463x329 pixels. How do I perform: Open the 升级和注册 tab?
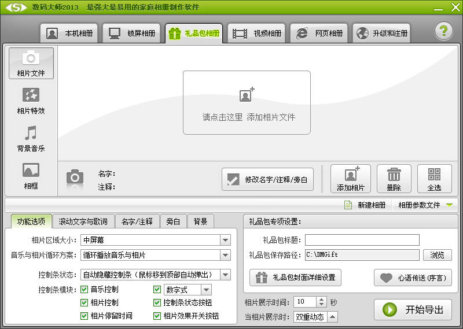381,33
